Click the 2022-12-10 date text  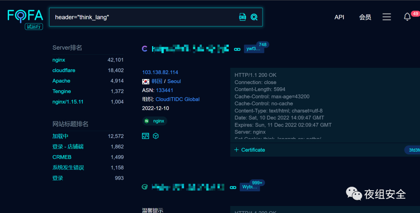click(x=155, y=108)
